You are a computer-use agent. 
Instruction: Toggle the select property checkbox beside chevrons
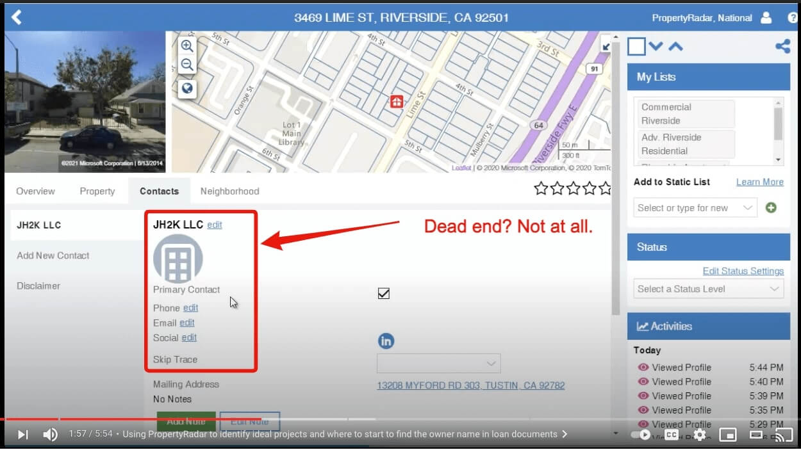[x=636, y=46]
